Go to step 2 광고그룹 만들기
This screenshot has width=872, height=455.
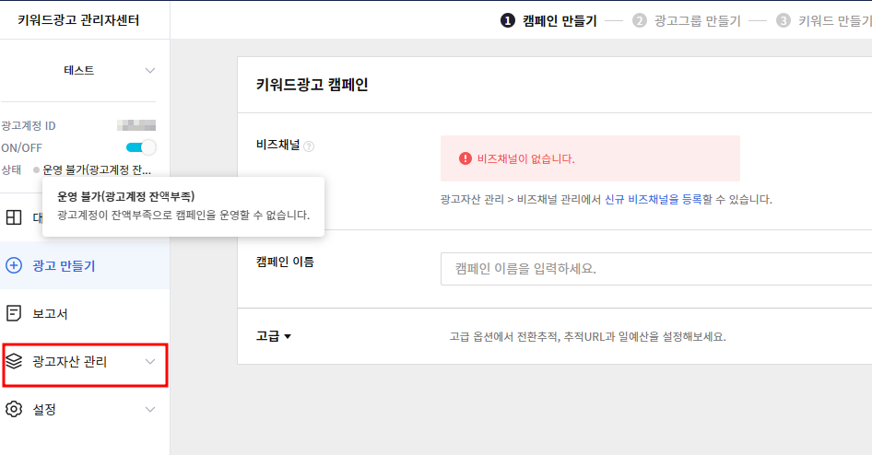(687, 21)
